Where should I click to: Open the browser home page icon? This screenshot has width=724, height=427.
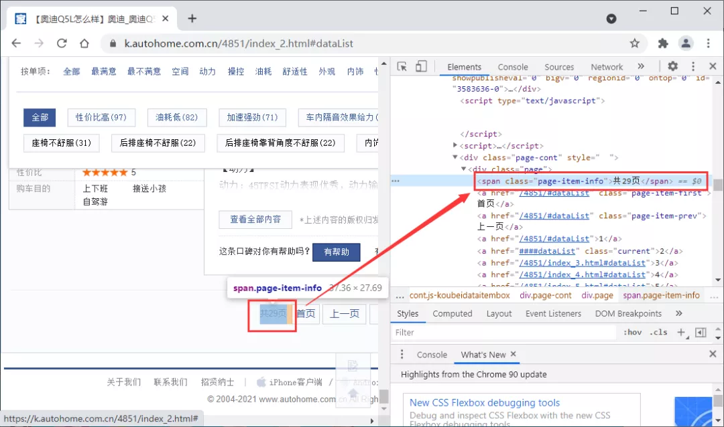[84, 44]
